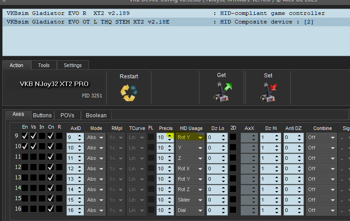Viewport: 350px width, 221px height.
Task: Open the Buttons tab
Action: (x=43, y=115)
